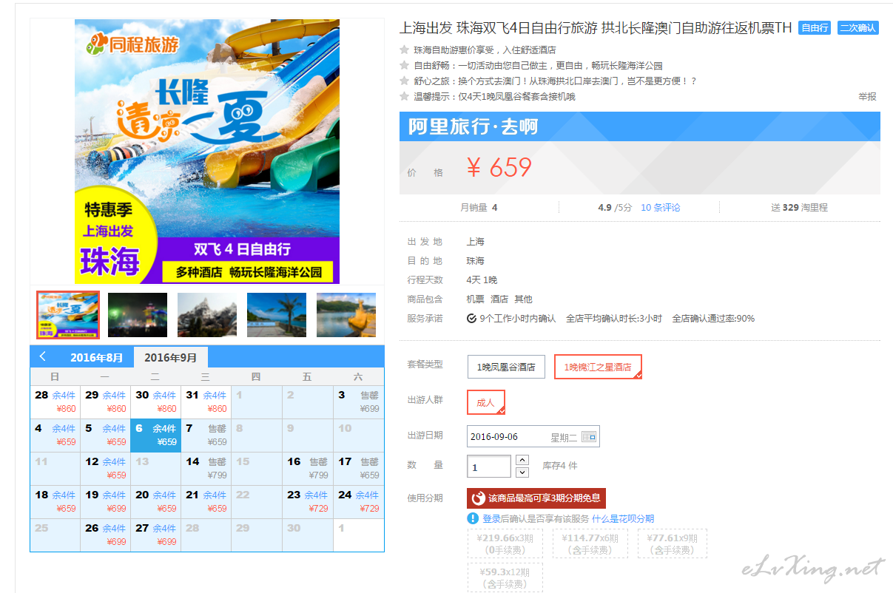Open the 出游日期 date field
Image resolution: width=893 pixels, height=593 pixels.
click(x=533, y=437)
